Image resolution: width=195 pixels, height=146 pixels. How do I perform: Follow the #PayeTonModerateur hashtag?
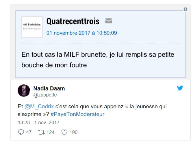77,114
